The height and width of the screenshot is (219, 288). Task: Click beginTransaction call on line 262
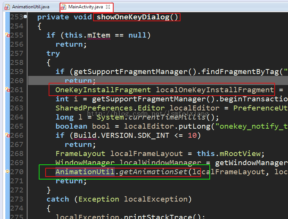[254, 99]
